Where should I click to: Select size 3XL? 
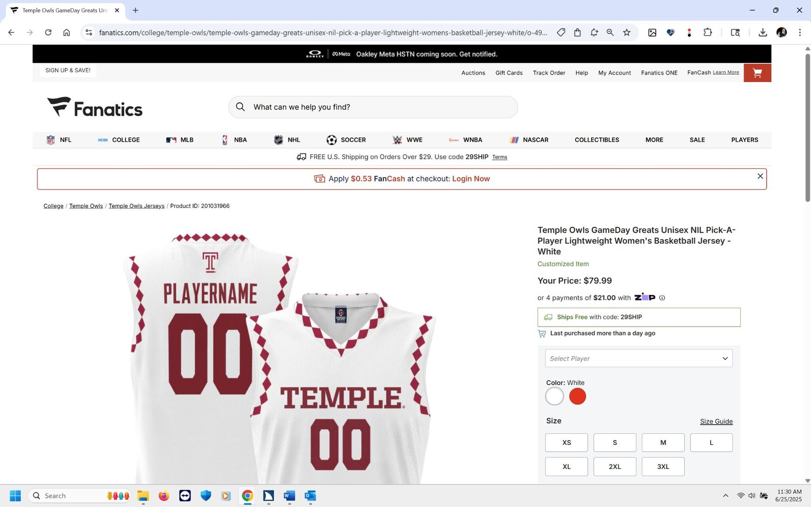click(x=663, y=466)
